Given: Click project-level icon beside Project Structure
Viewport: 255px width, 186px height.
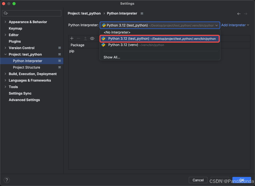Looking at the screenshot, I should 59,67.
